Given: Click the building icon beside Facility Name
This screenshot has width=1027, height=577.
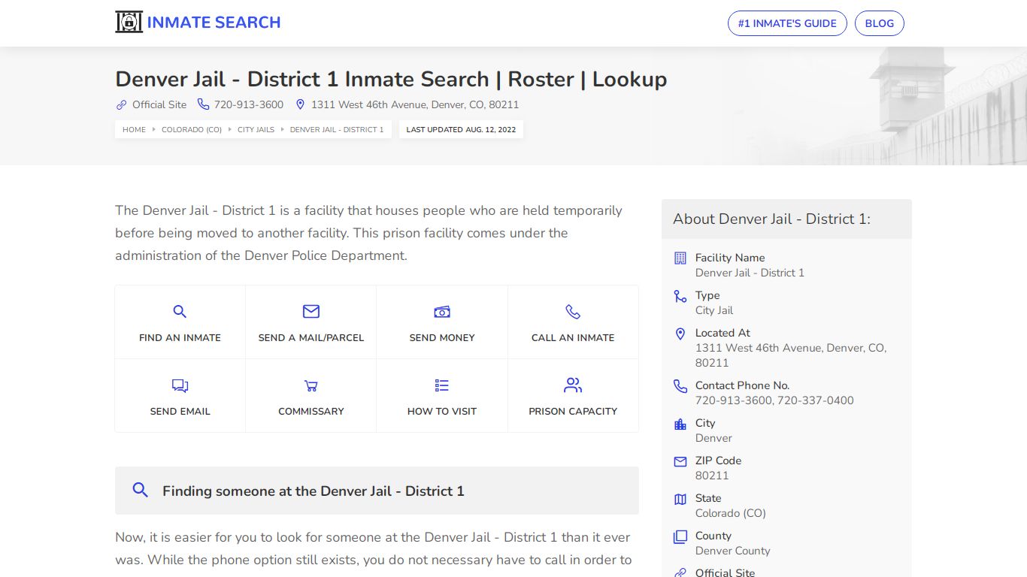Looking at the screenshot, I should (680, 258).
